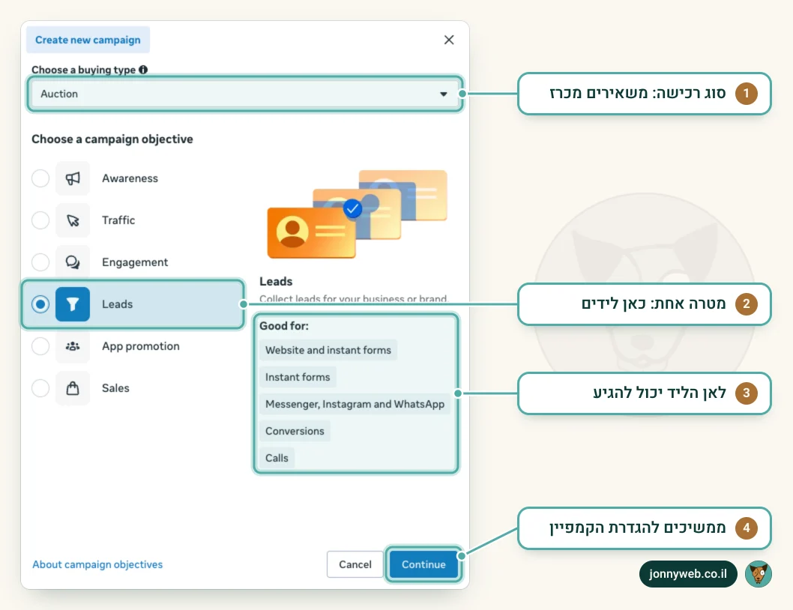
Task: Click the Sales objective label
Action: (116, 388)
